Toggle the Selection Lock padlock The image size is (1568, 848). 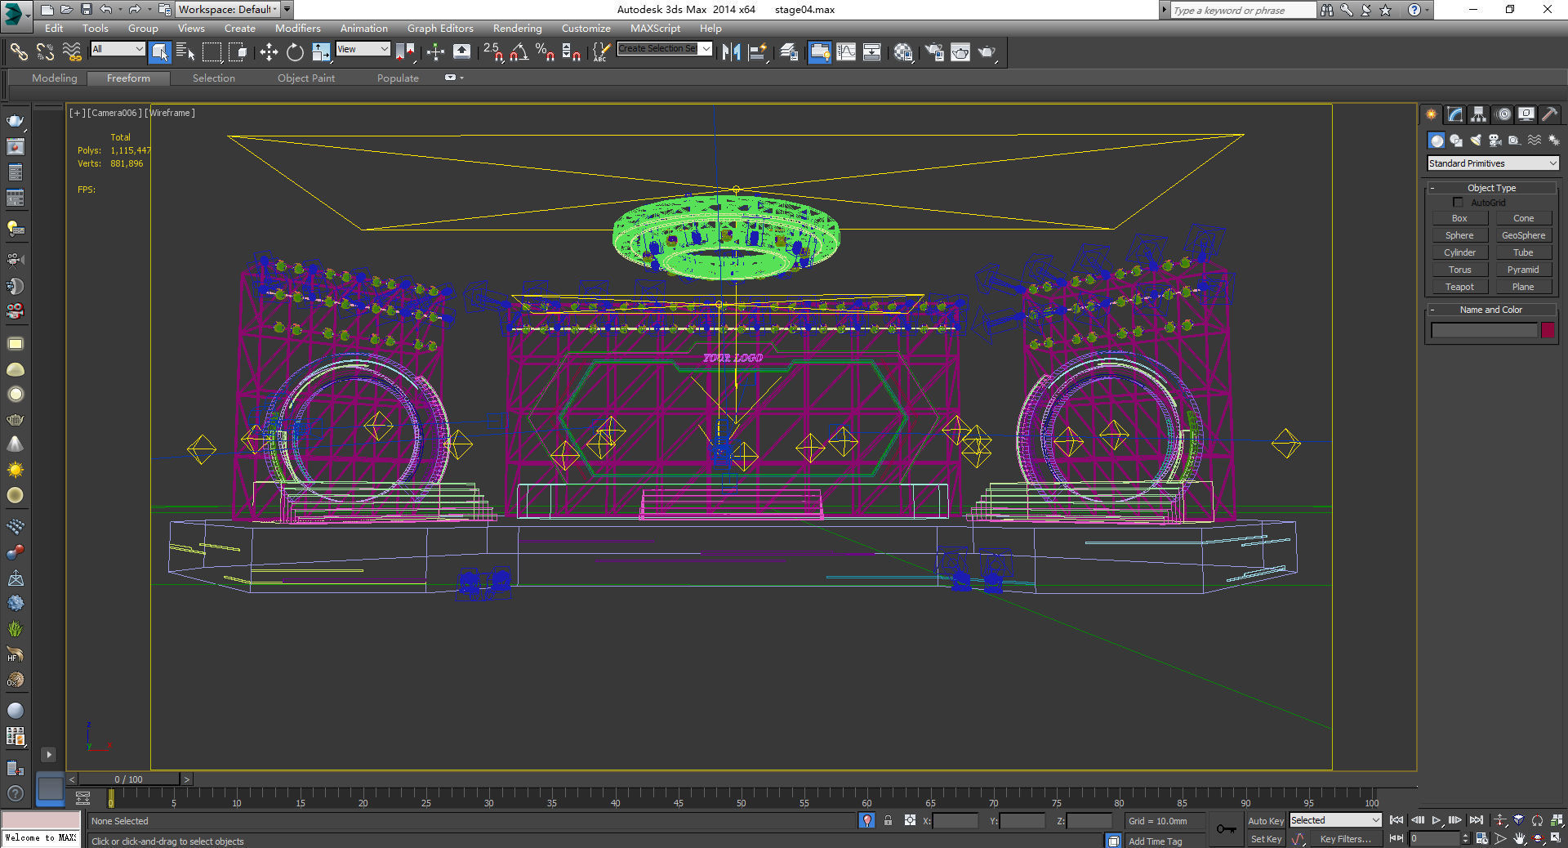pos(889,821)
